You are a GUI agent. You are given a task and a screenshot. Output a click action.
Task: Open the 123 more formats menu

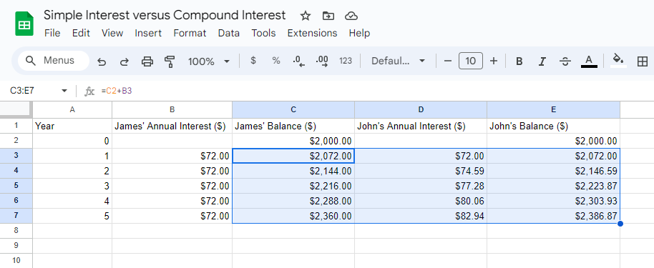[x=346, y=61]
